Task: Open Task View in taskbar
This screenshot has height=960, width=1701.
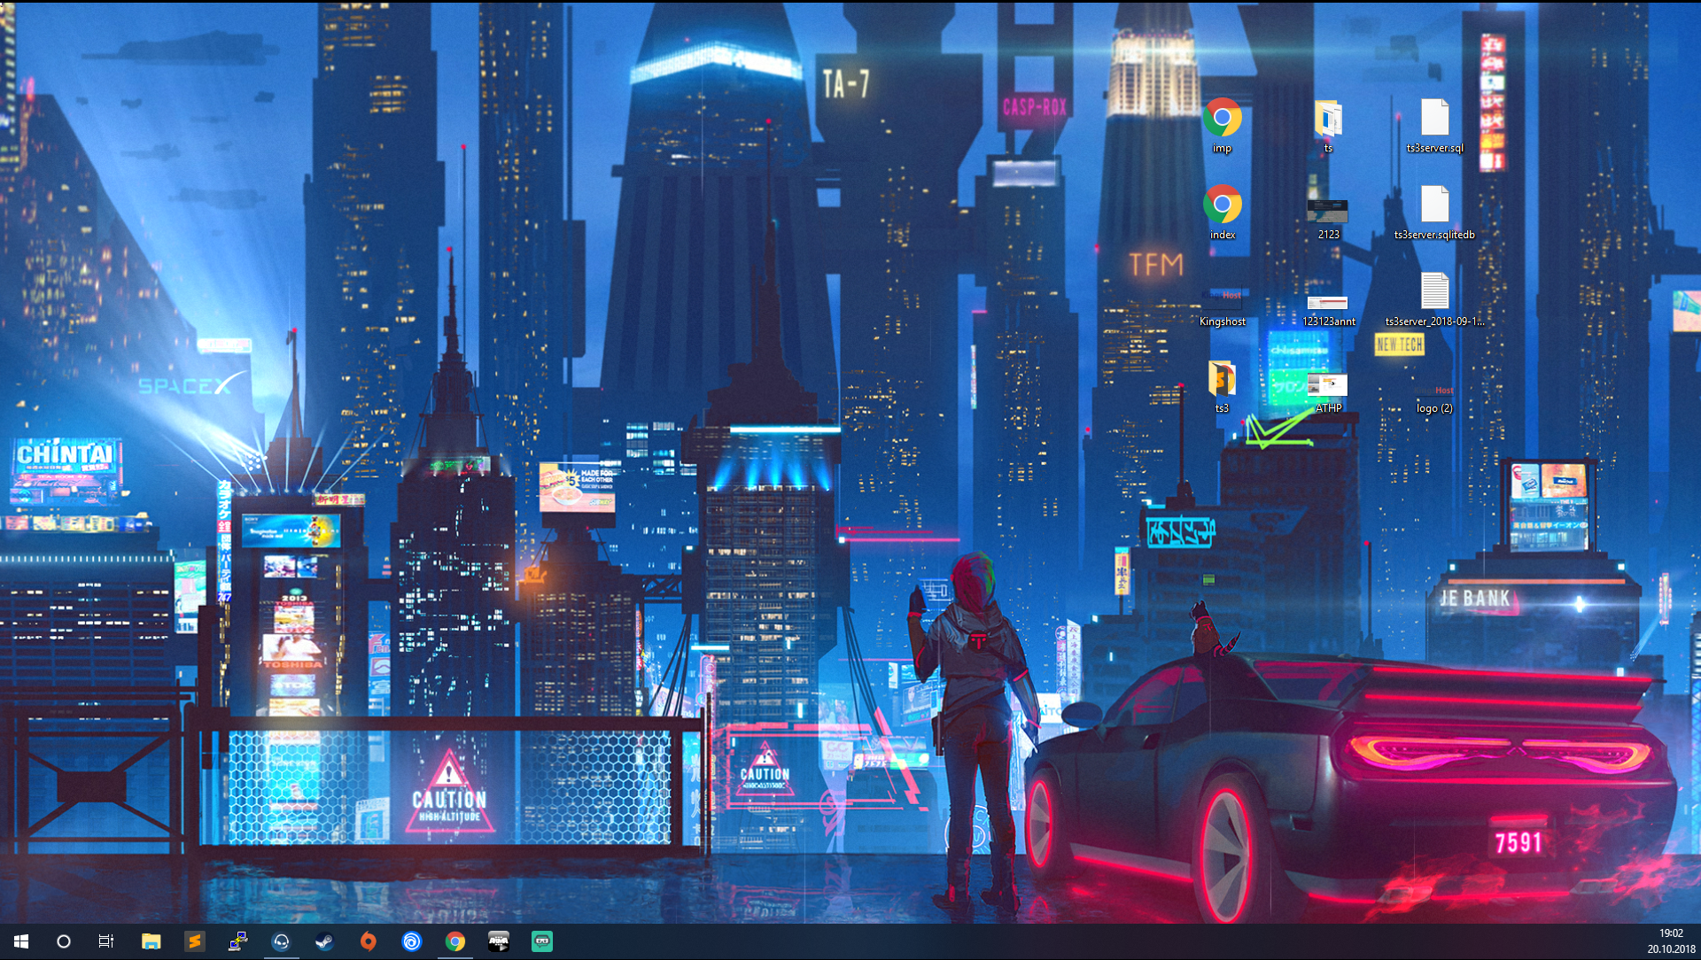Action: pyautogui.click(x=106, y=941)
